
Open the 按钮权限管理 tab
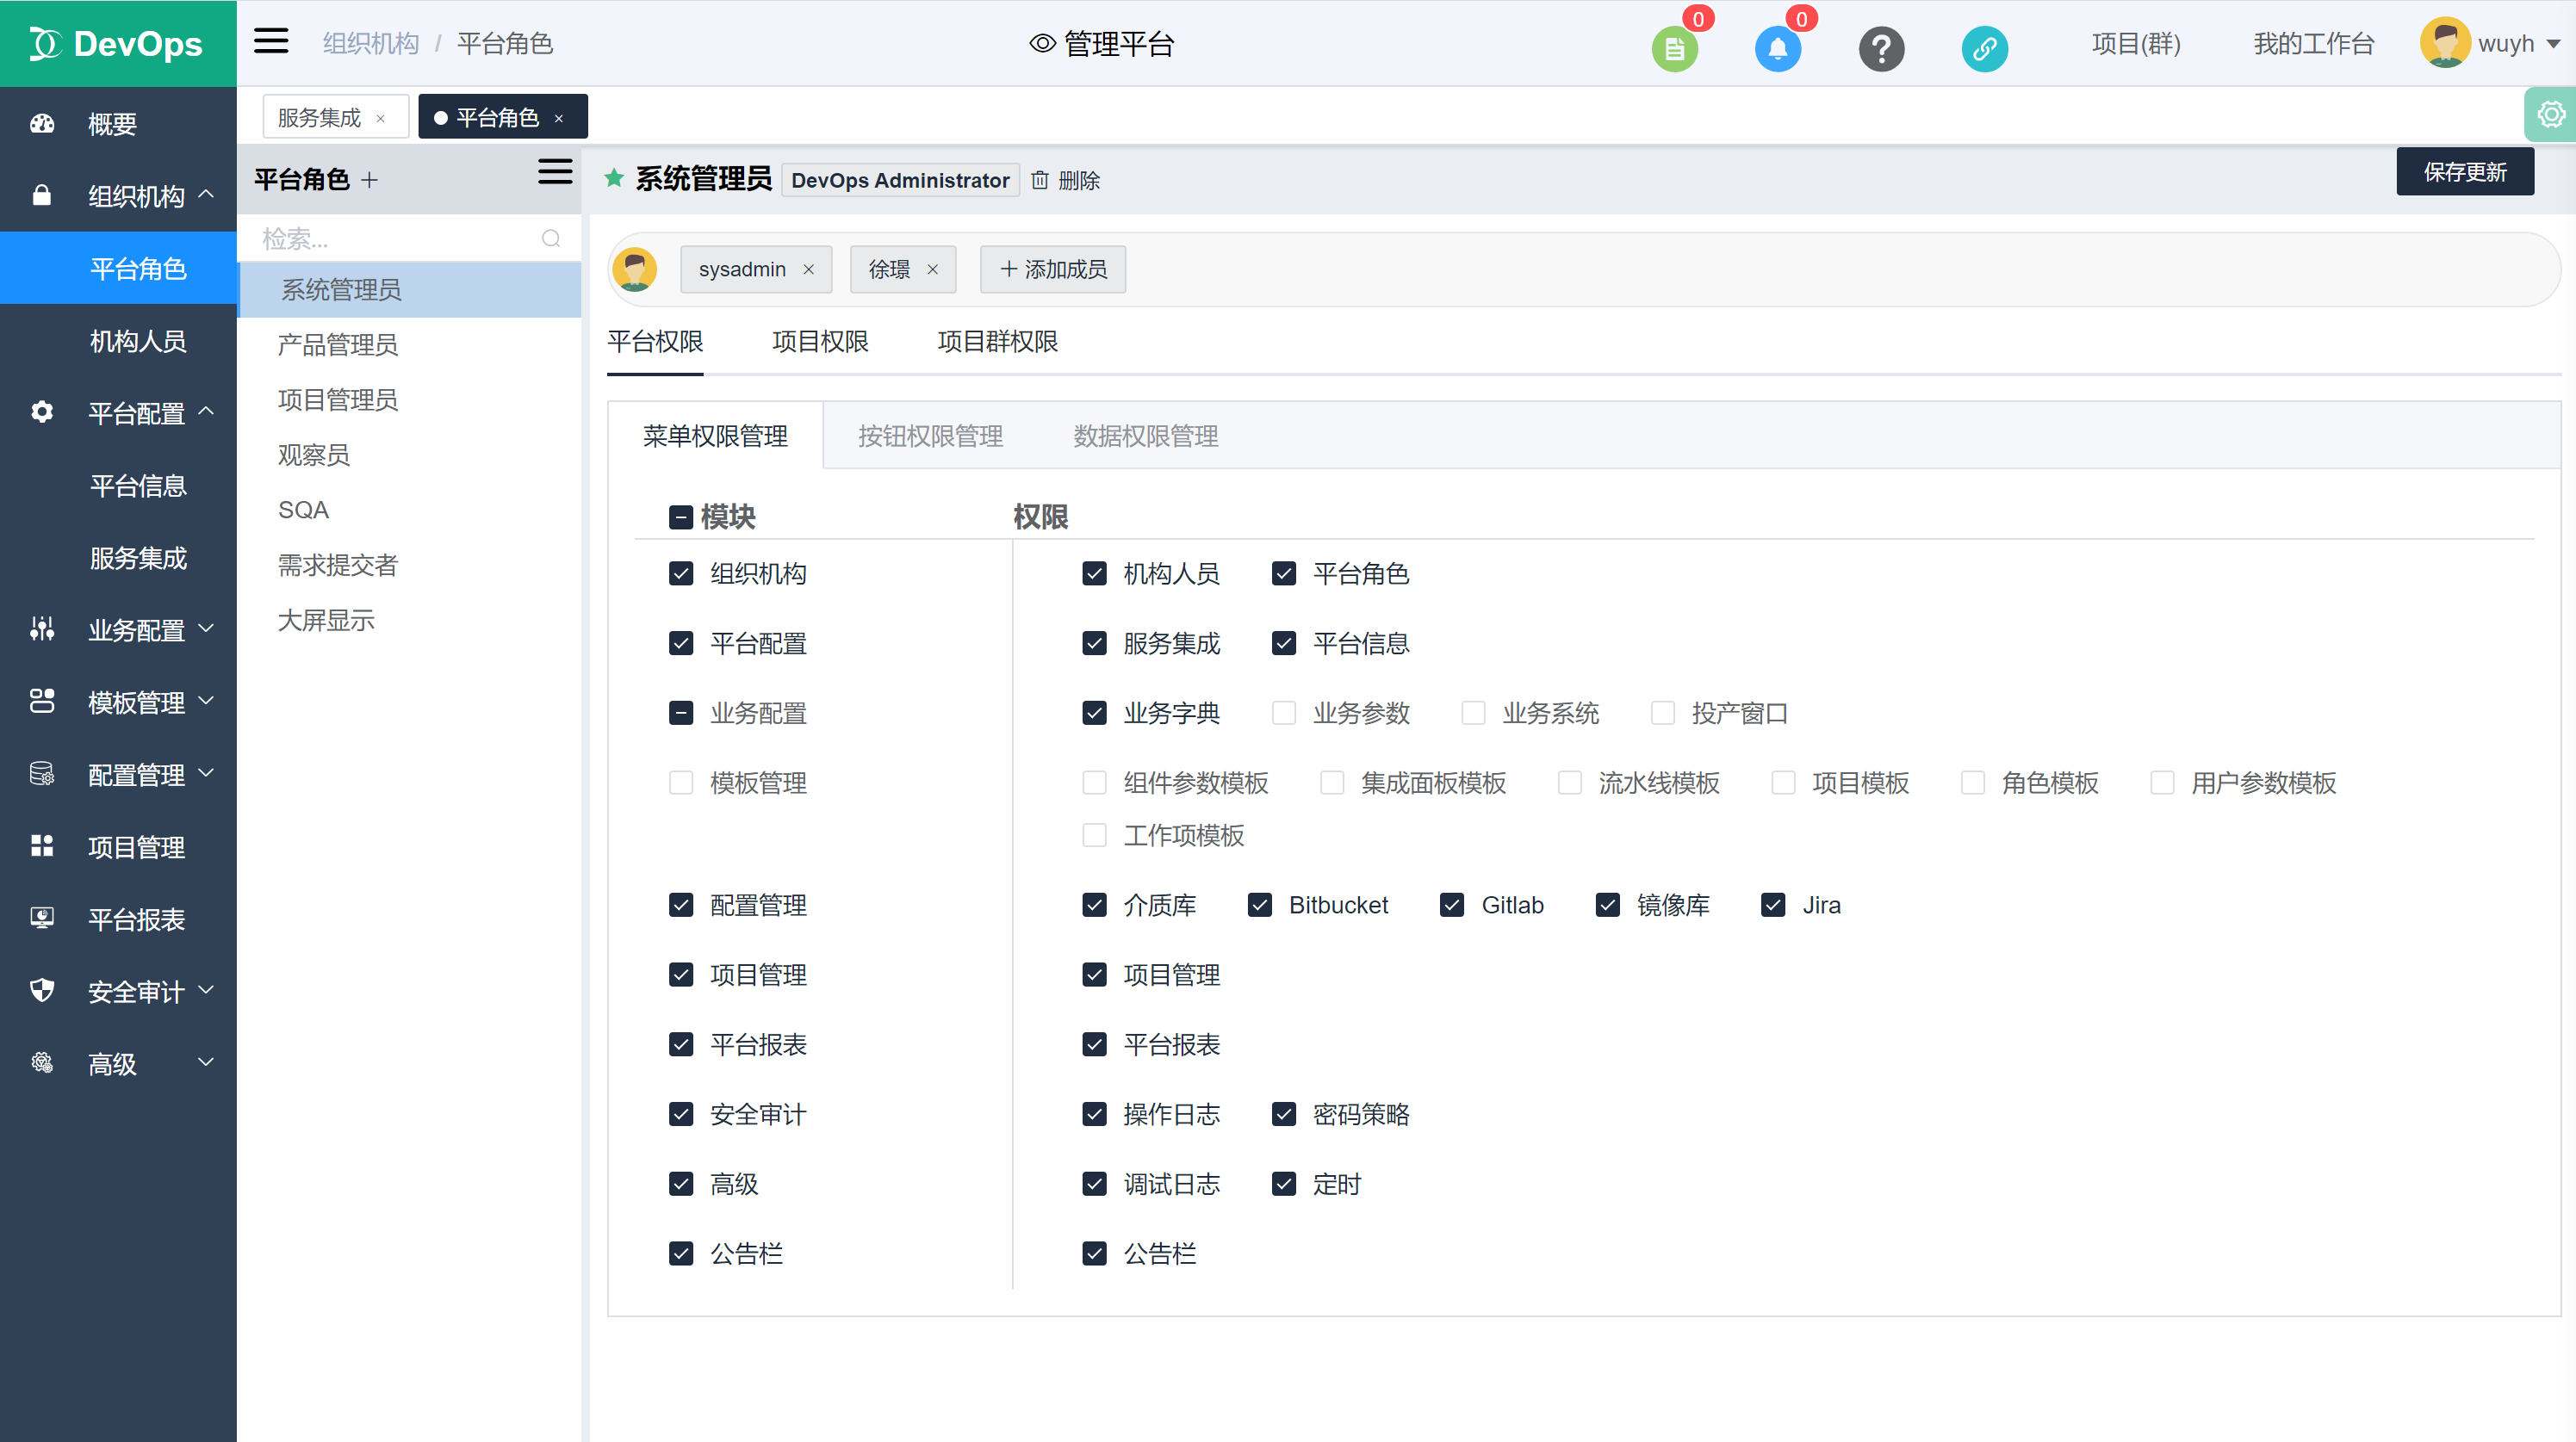coord(930,436)
